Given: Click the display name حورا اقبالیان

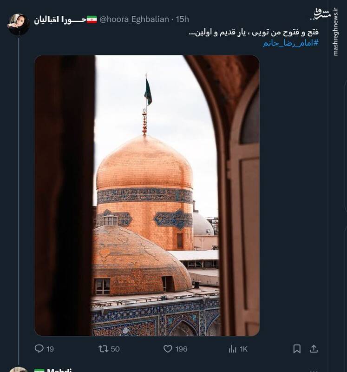Looking at the screenshot, I should pos(59,20).
